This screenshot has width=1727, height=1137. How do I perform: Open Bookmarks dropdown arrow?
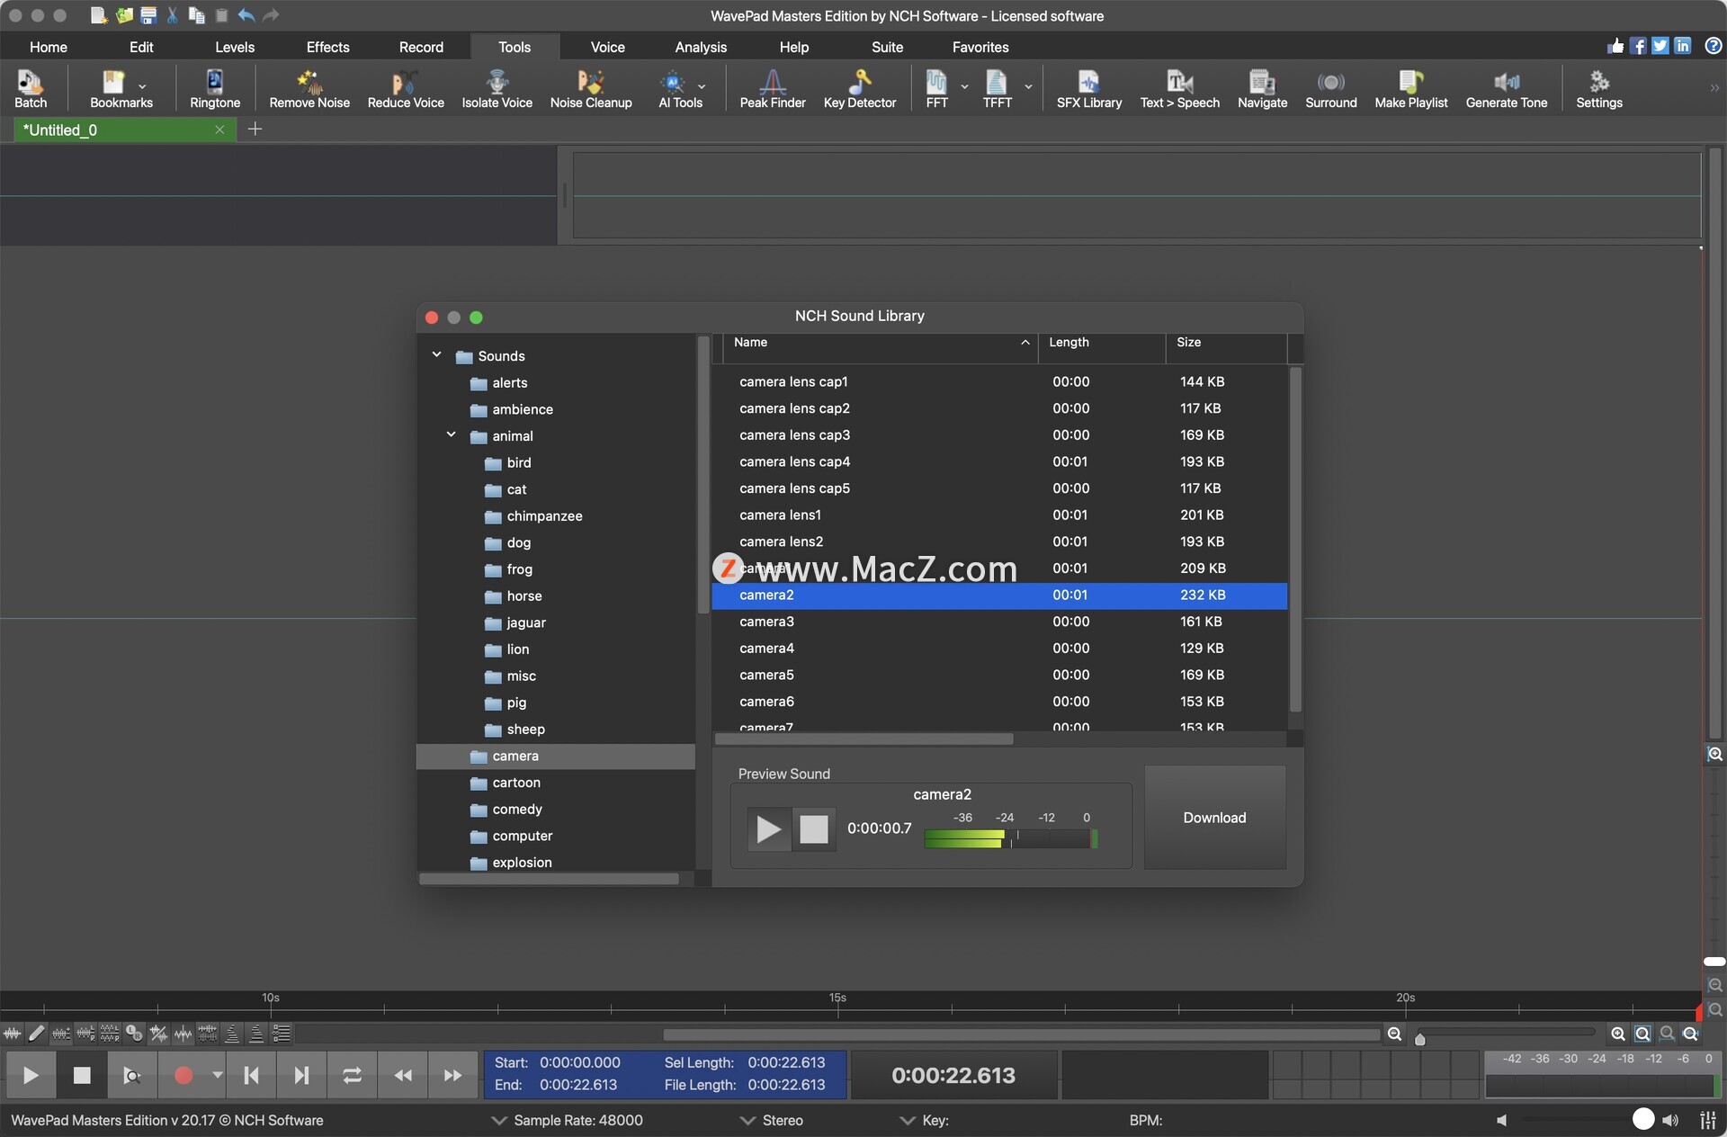[142, 86]
